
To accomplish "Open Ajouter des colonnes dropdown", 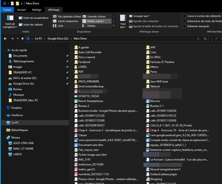I will [x=144, y=21].
